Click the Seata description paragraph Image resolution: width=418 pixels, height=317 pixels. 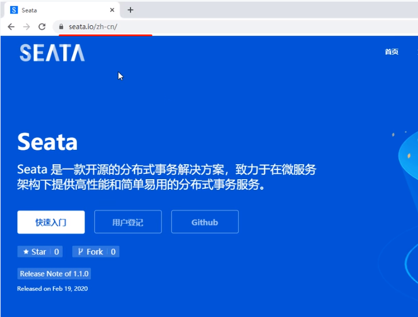click(x=167, y=177)
